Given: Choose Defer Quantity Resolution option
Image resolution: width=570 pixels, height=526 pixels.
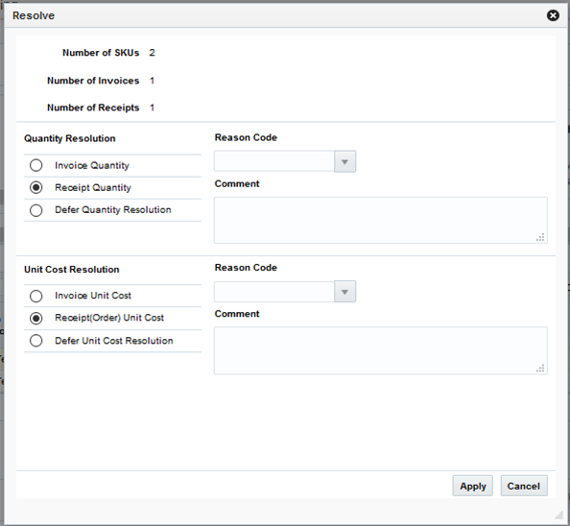Looking at the screenshot, I should tap(36, 210).
